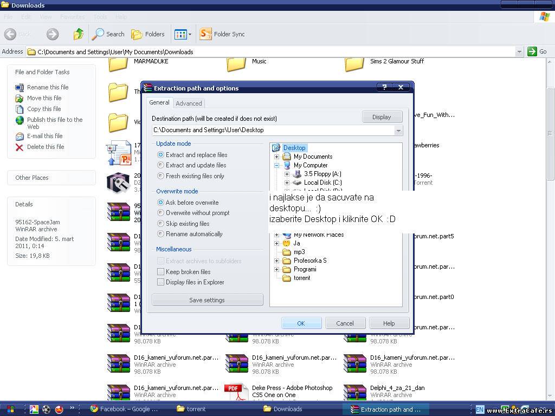This screenshot has height=416, width=555.
Task: Open the Edit menu in Explorer
Action: tap(26, 17)
